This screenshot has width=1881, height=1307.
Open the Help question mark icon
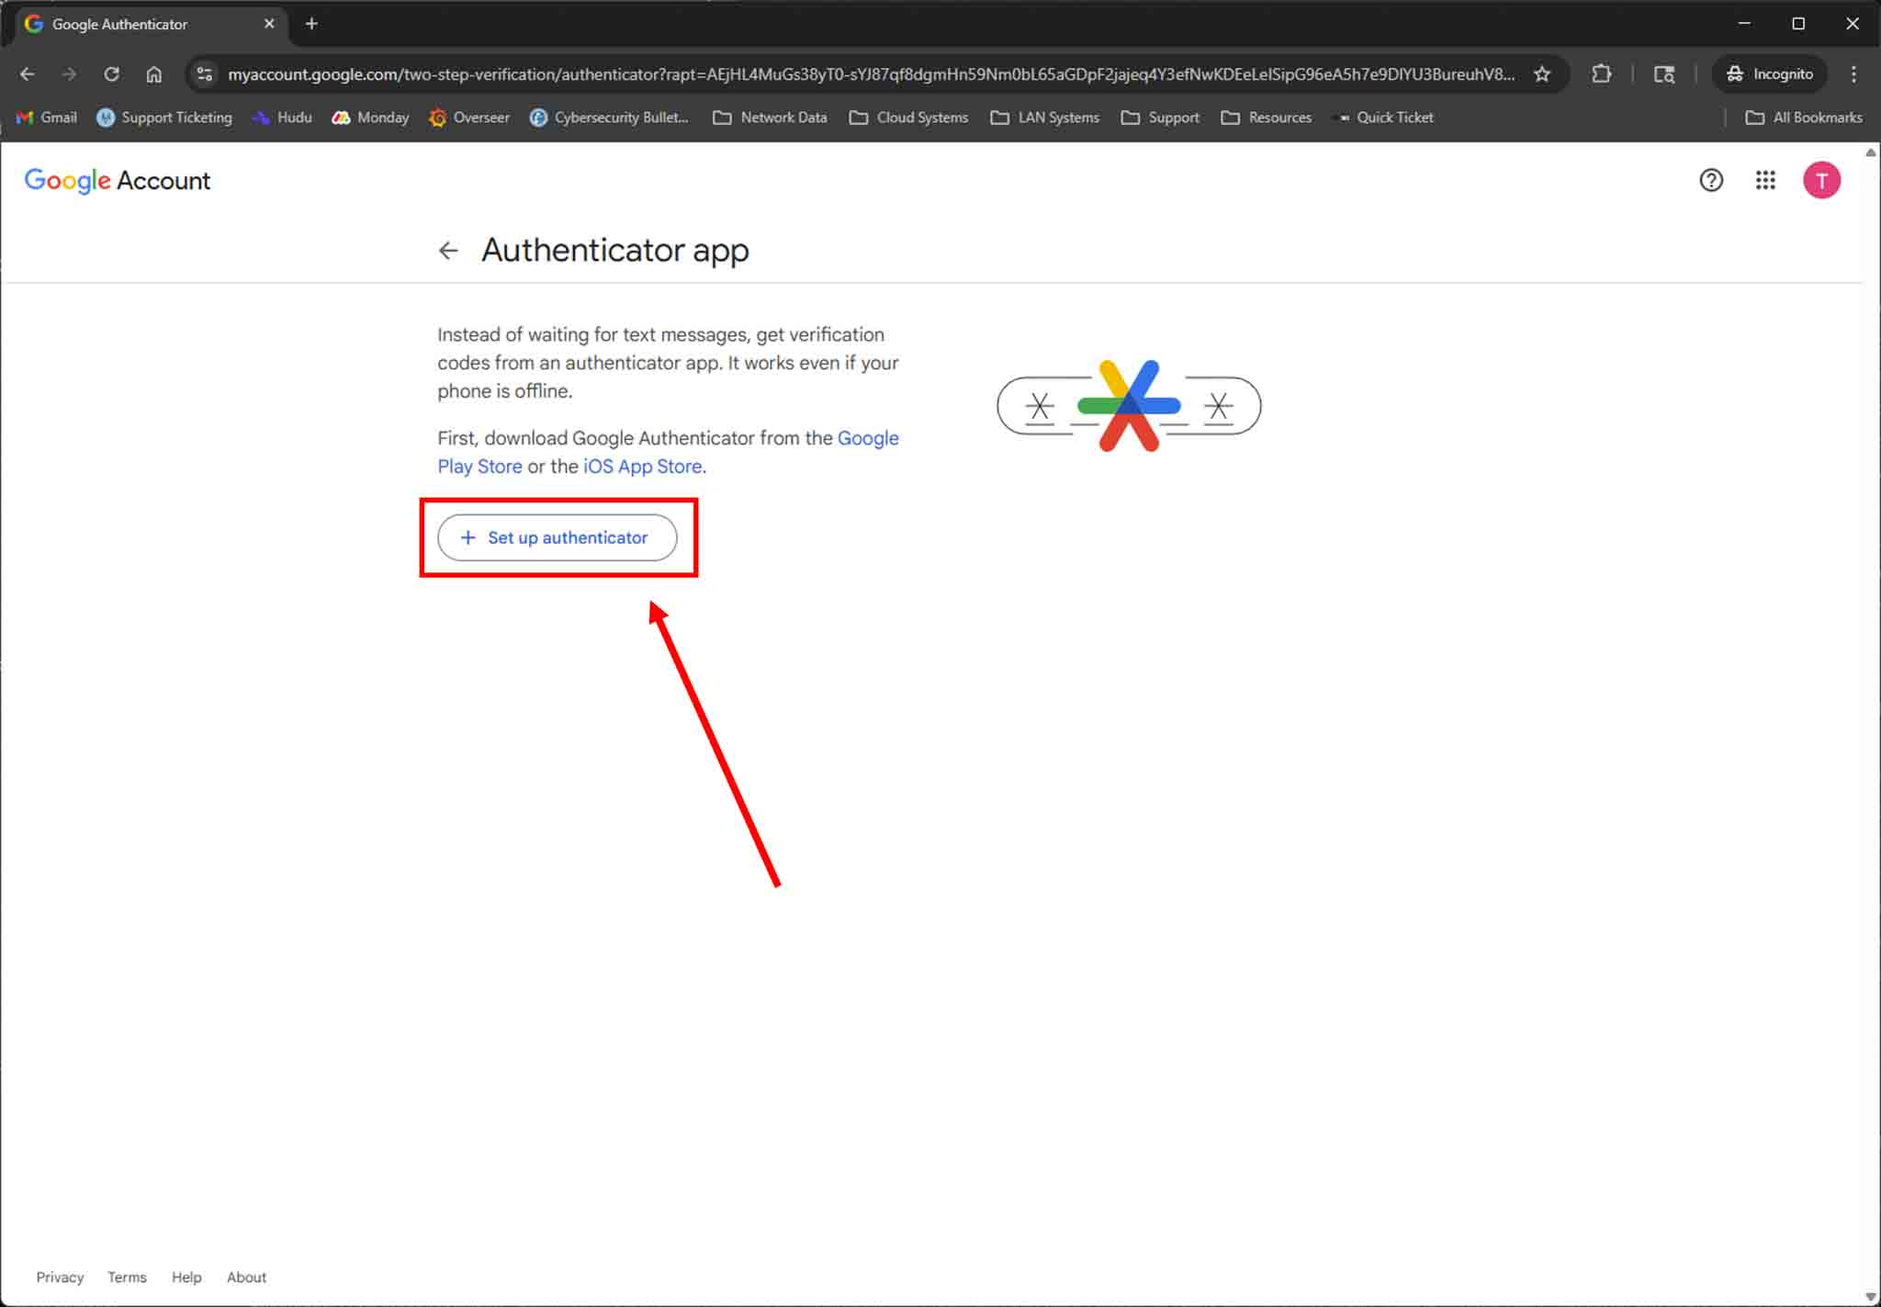coord(1710,180)
